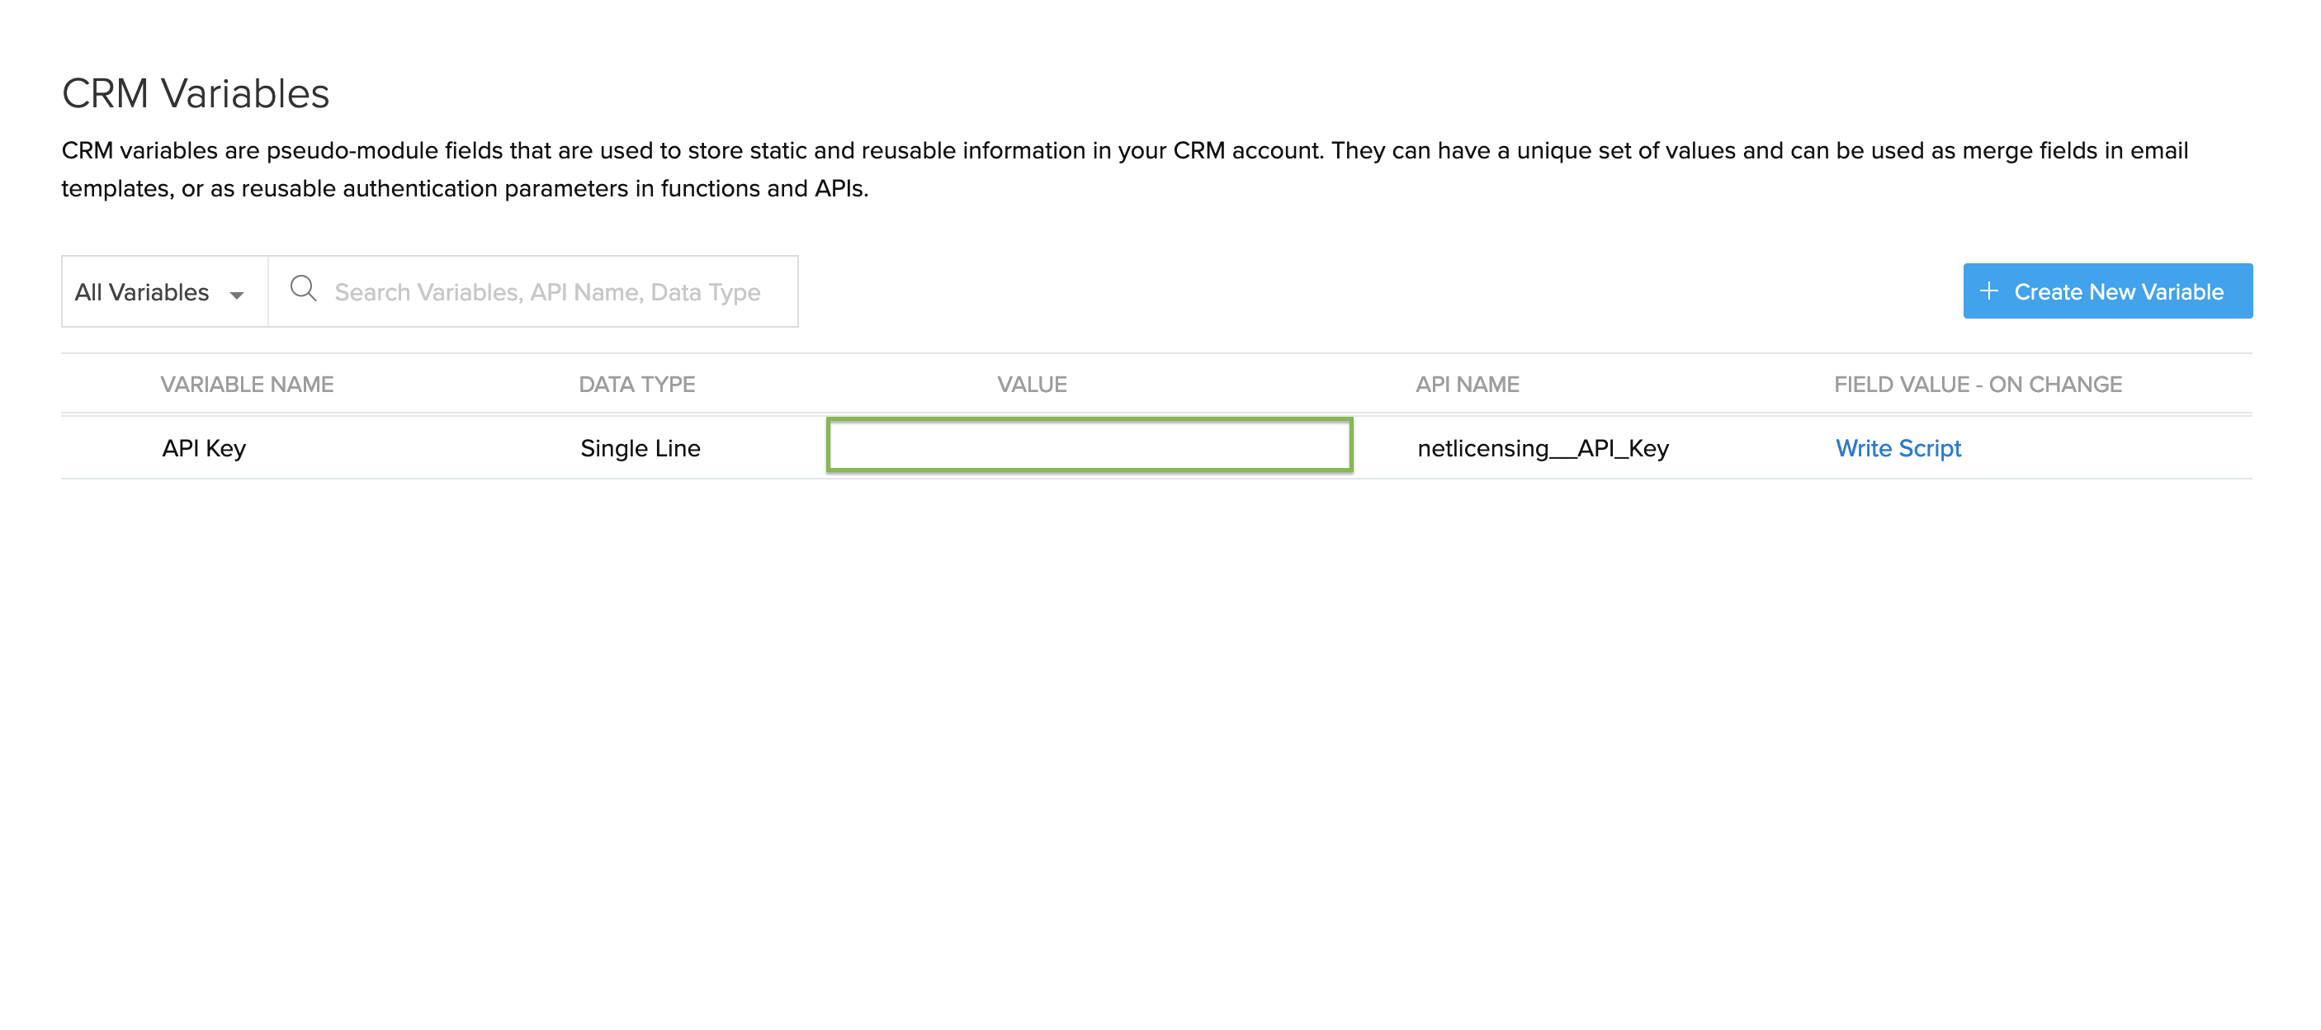The width and height of the screenshot is (2321, 1030).
Task: Open the All Variables dropdown
Action: coord(165,291)
